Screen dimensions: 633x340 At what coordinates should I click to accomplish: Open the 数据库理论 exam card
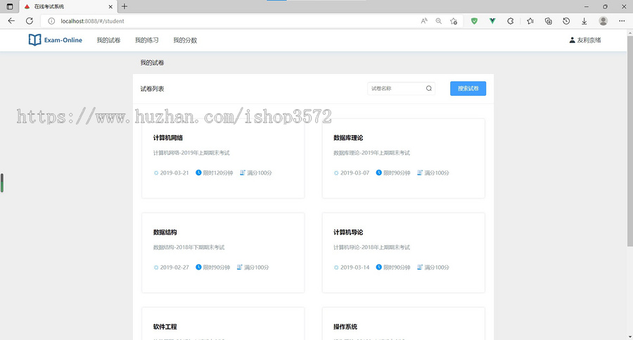pos(403,158)
